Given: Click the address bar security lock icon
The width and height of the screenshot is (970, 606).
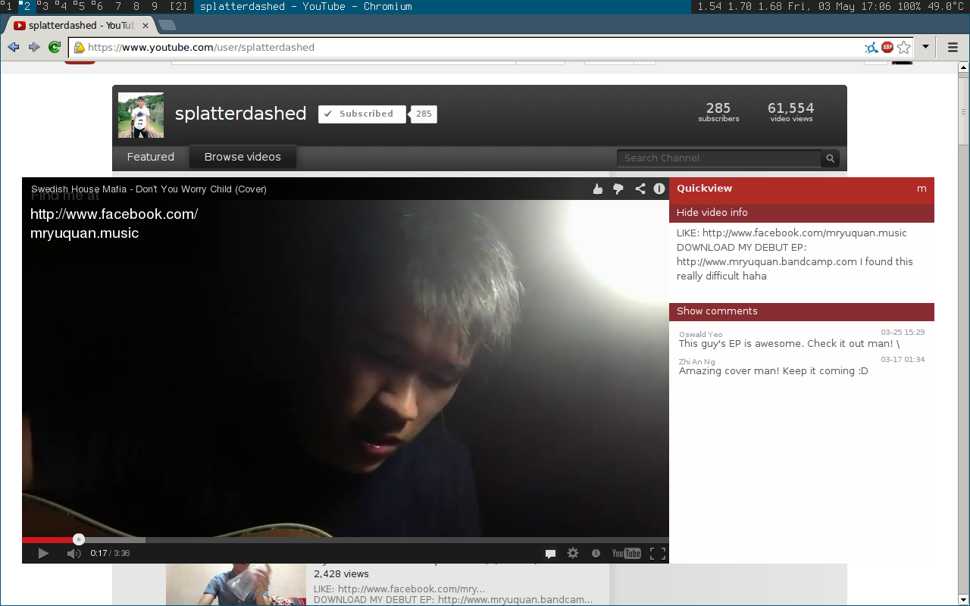Looking at the screenshot, I should click(x=79, y=48).
